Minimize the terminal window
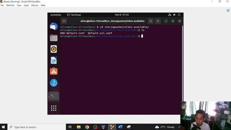 (x=166, y=21)
